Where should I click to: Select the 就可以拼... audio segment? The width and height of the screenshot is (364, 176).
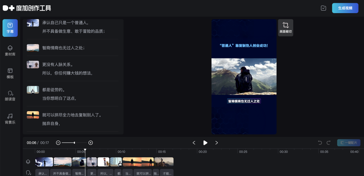143,173
